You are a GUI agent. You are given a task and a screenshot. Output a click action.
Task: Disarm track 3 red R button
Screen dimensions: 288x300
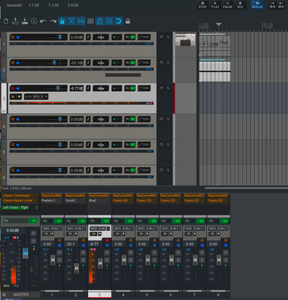tap(13, 88)
